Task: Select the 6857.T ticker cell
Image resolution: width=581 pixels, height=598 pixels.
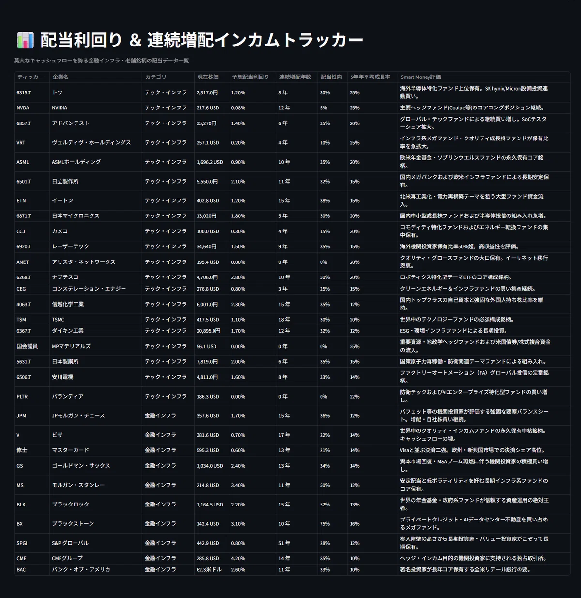Action: [32, 123]
